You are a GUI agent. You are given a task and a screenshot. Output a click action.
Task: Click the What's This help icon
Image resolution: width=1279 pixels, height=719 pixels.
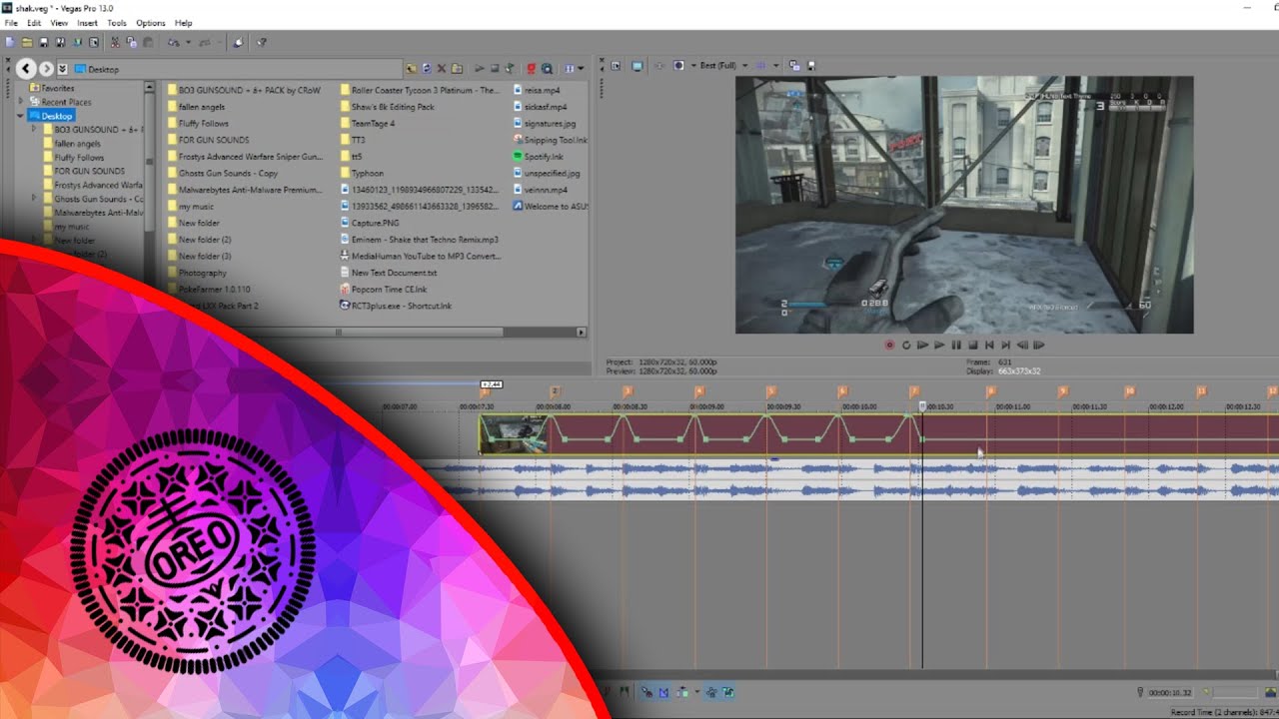262,42
